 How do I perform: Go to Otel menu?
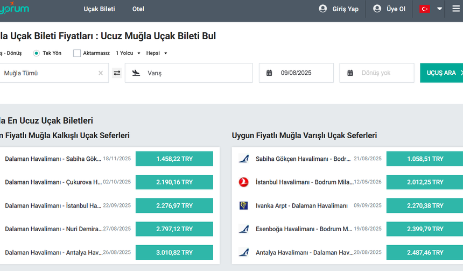(x=138, y=9)
